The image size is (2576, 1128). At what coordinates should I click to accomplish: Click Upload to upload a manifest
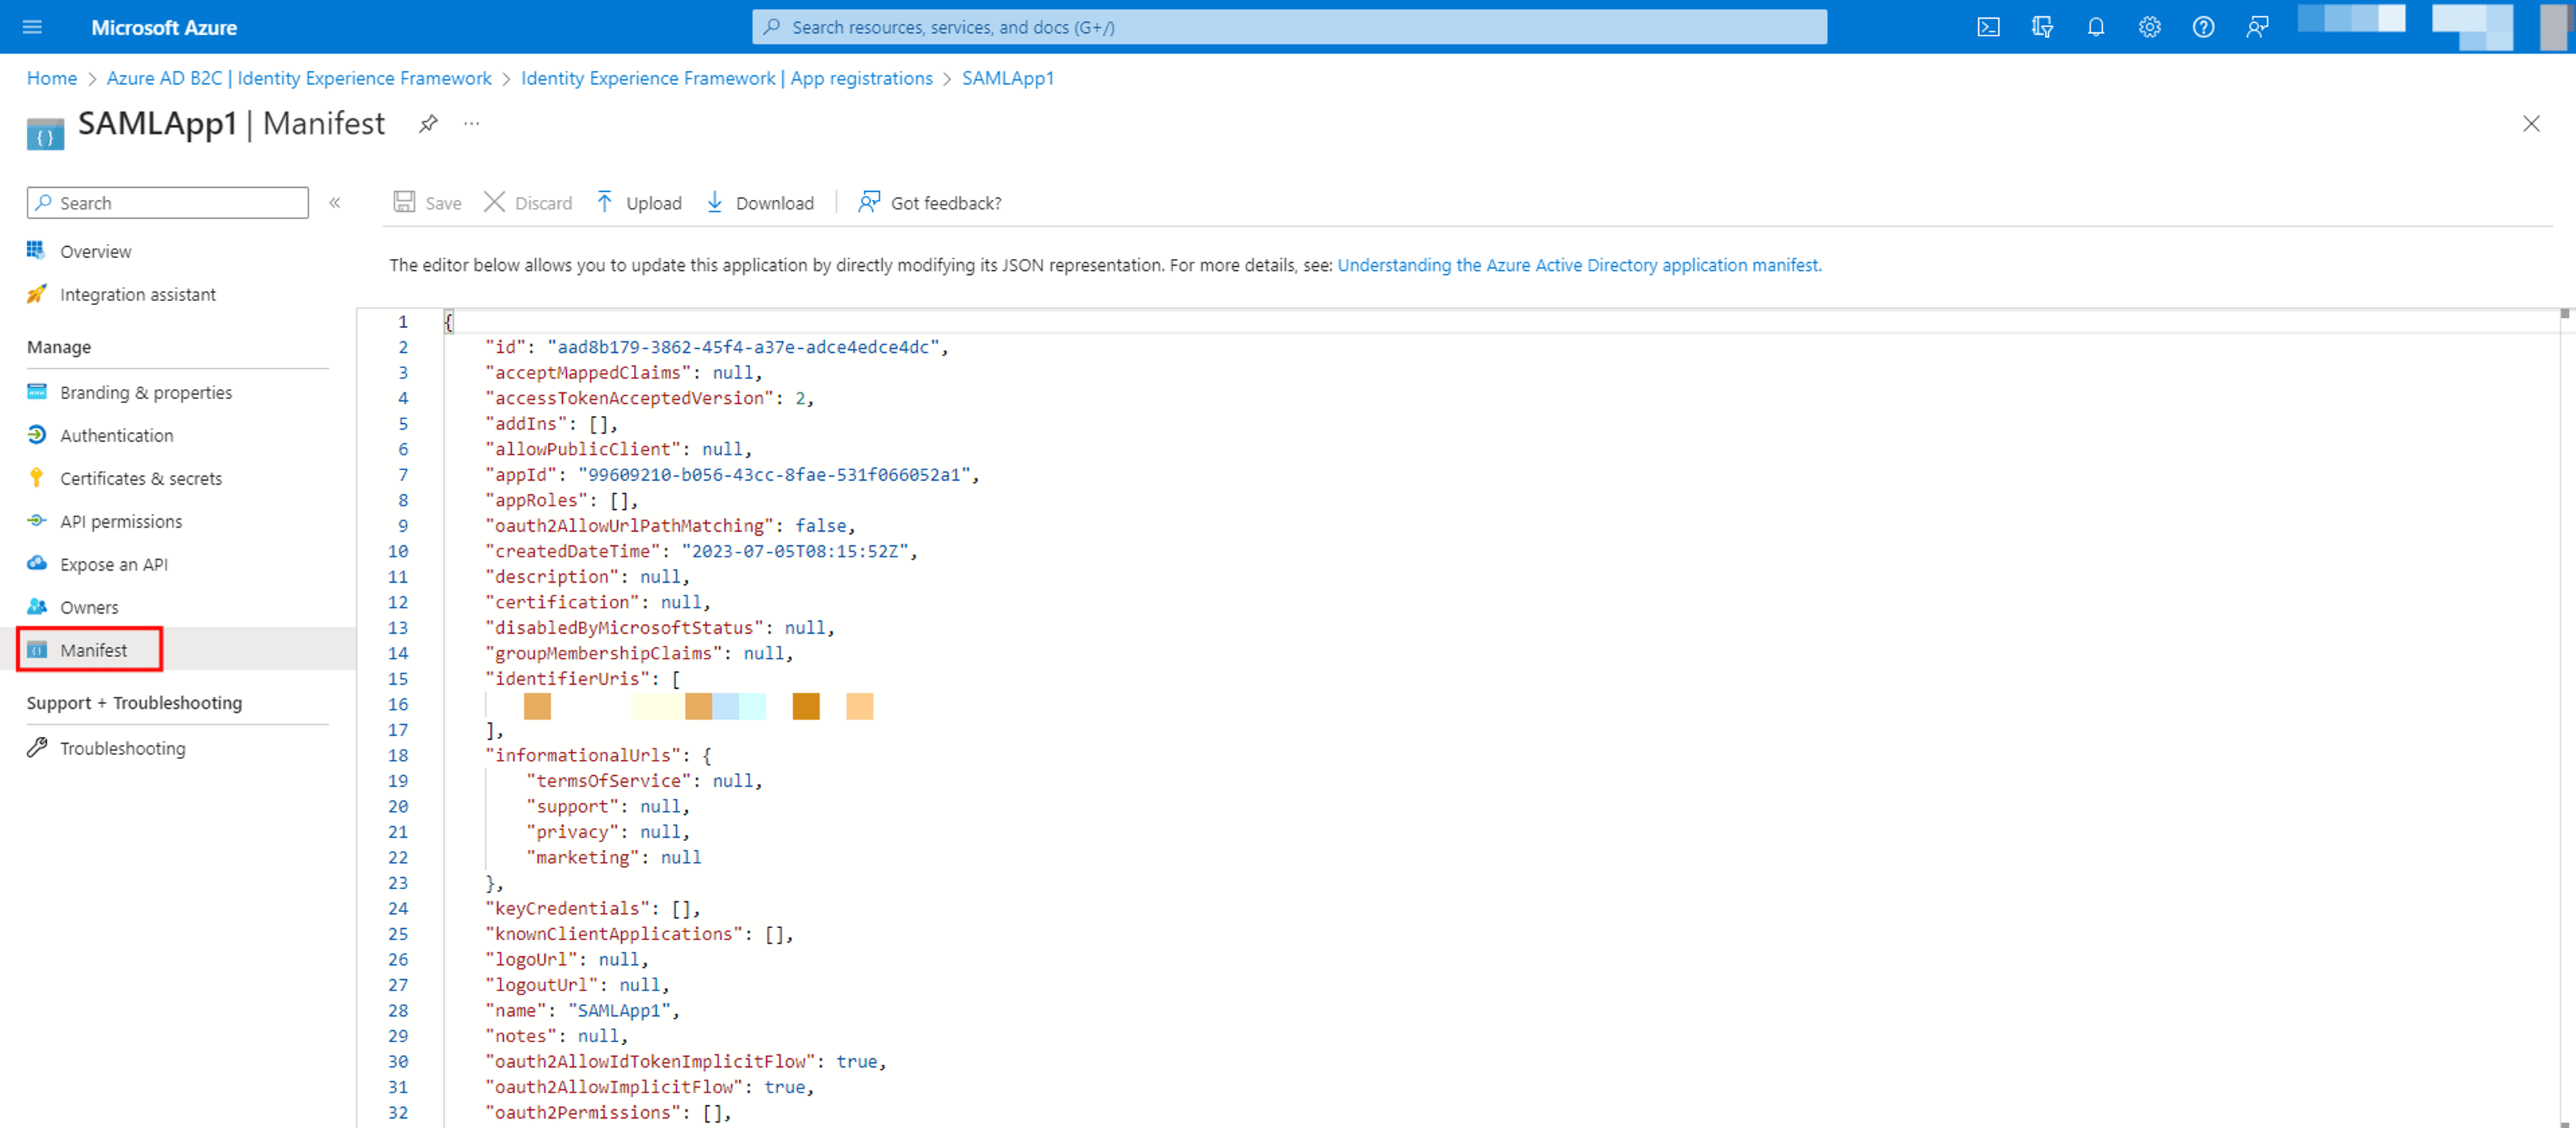[x=639, y=203]
